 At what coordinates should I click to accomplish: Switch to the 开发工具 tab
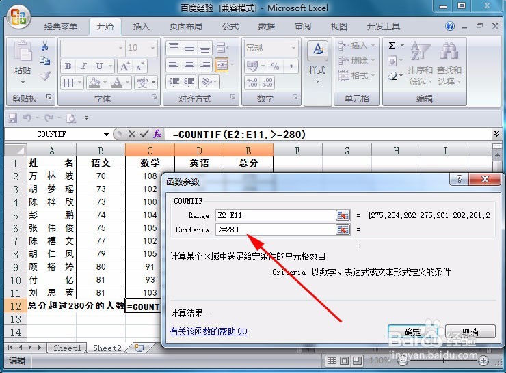point(383,27)
